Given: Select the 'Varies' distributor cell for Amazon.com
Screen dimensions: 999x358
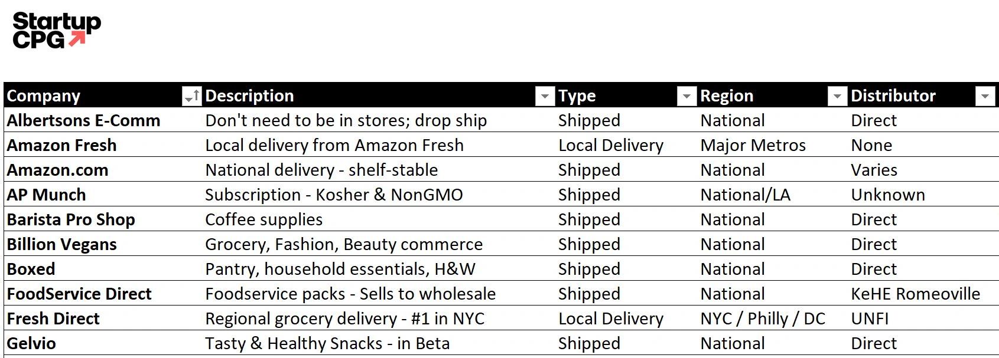Looking at the screenshot, I should [x=874, y=170].
